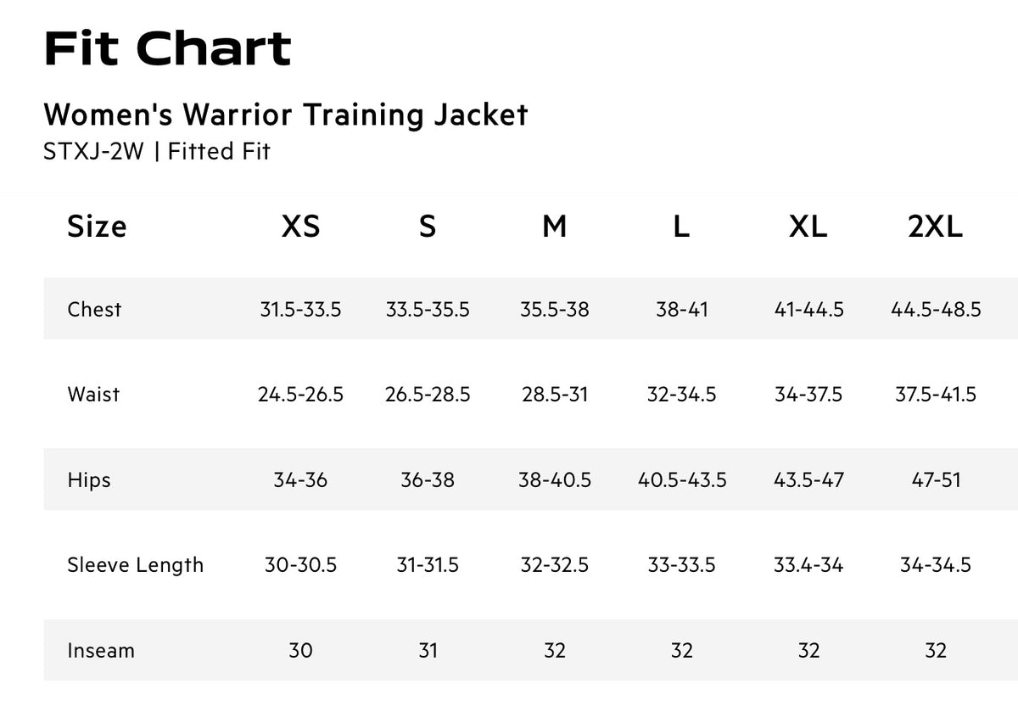Click the Chest row label

(x=94, y=309)
